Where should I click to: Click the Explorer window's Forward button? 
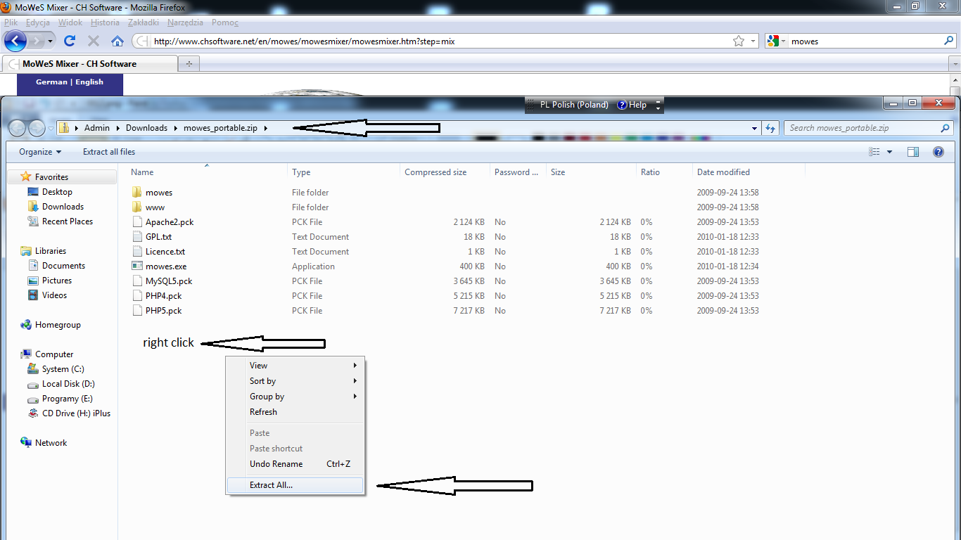(x=37, y=128)
